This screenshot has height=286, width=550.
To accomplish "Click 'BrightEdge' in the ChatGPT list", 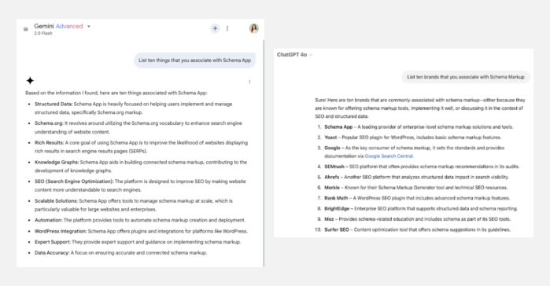I will pyautogui.click(x=337, y=209).
